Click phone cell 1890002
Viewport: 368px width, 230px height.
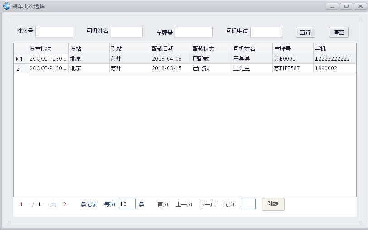[x=334, y=68]
